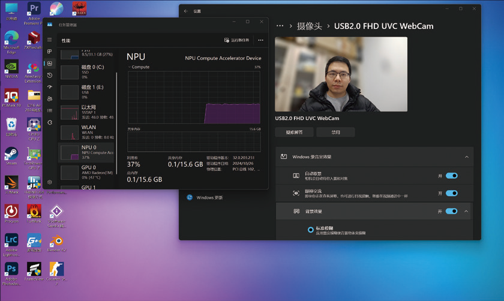
Task: Open the Services page icon in Task Manager
Action: [x=49, y=122]
